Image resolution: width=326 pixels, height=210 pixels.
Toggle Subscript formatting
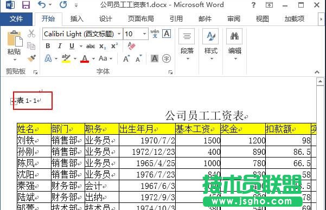coord(103,46)
